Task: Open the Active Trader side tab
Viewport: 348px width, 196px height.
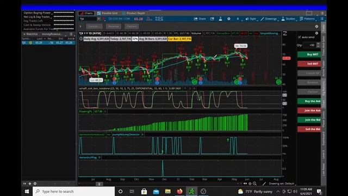Action: (324, 69)
